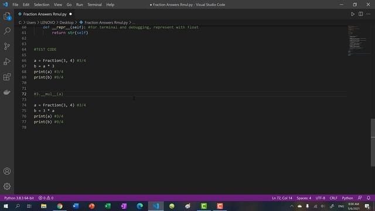Screen dimensions: 375x211
Task: Open the Help menu
Action: pyautogui.click(x=110, y=5)
